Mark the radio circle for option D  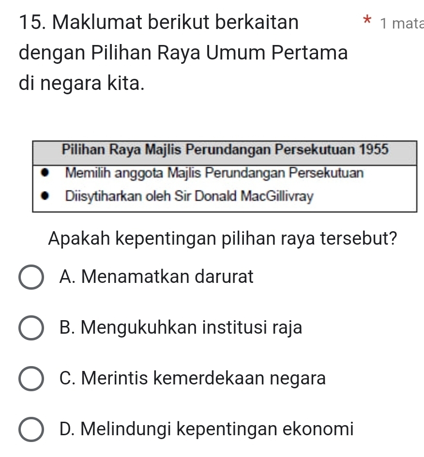[31, 429]
